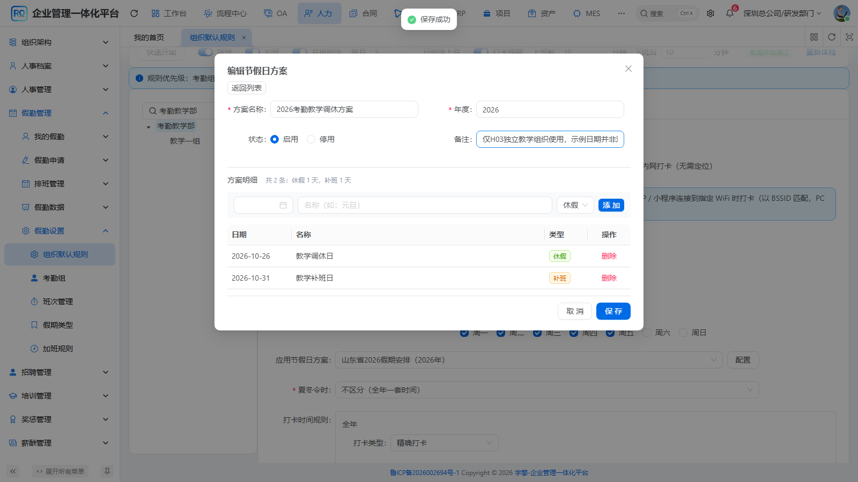Collapse the 考勤教学部 tree node
This screenshot has height=482, width=858.
pyautogui.click(x=149, y=127)
